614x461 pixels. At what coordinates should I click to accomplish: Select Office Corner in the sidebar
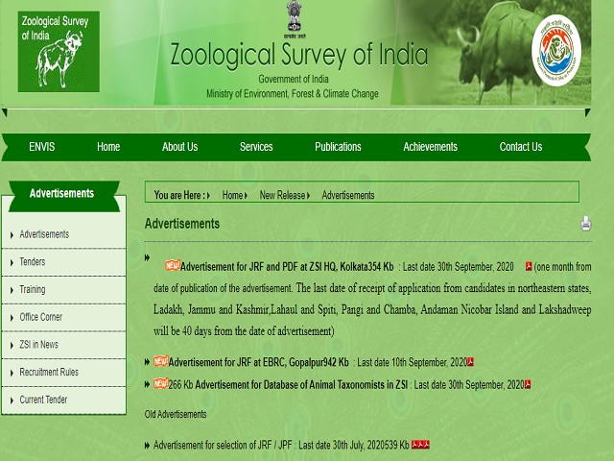(40, 317)
